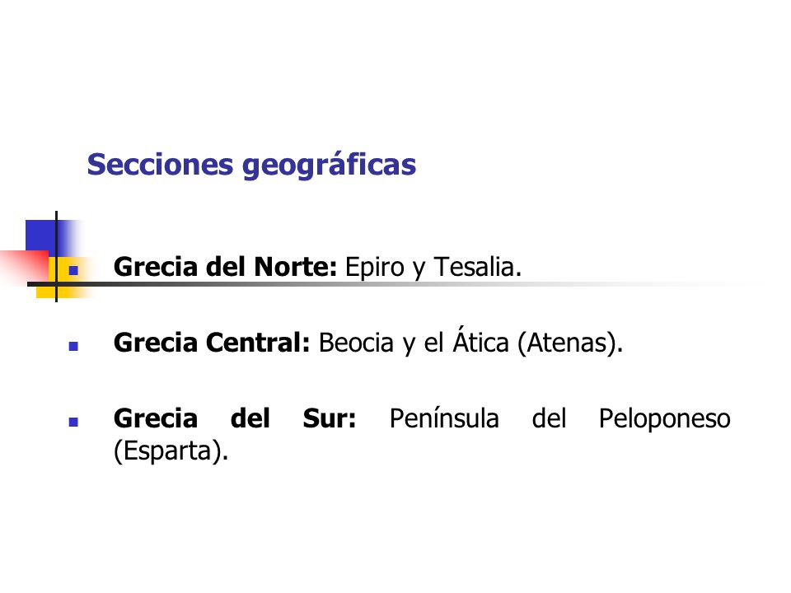Click the word Ática

(x=480, y=341)
